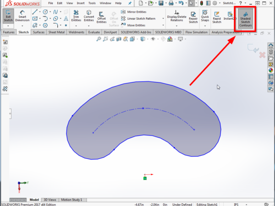Viewport: 275px width, 206px height.
Task: Select the Smart Dimension tool
Action: (x=22, y=16)
